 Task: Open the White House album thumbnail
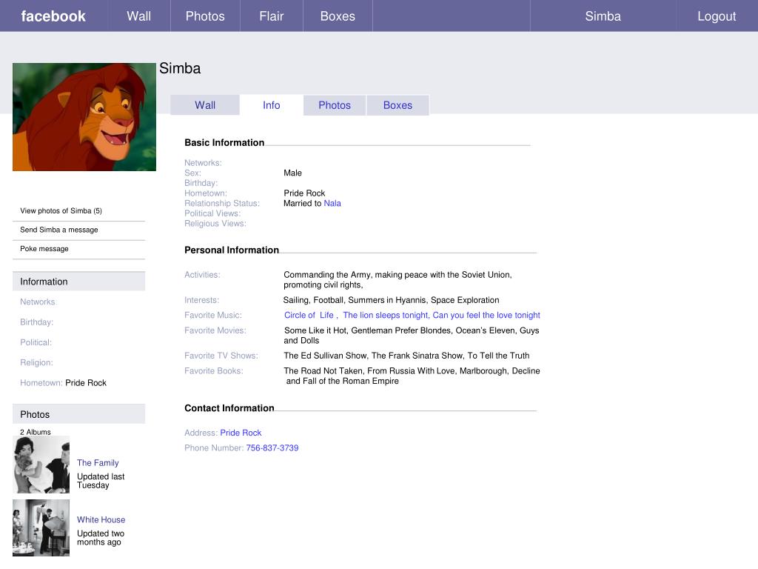point(41,528)
